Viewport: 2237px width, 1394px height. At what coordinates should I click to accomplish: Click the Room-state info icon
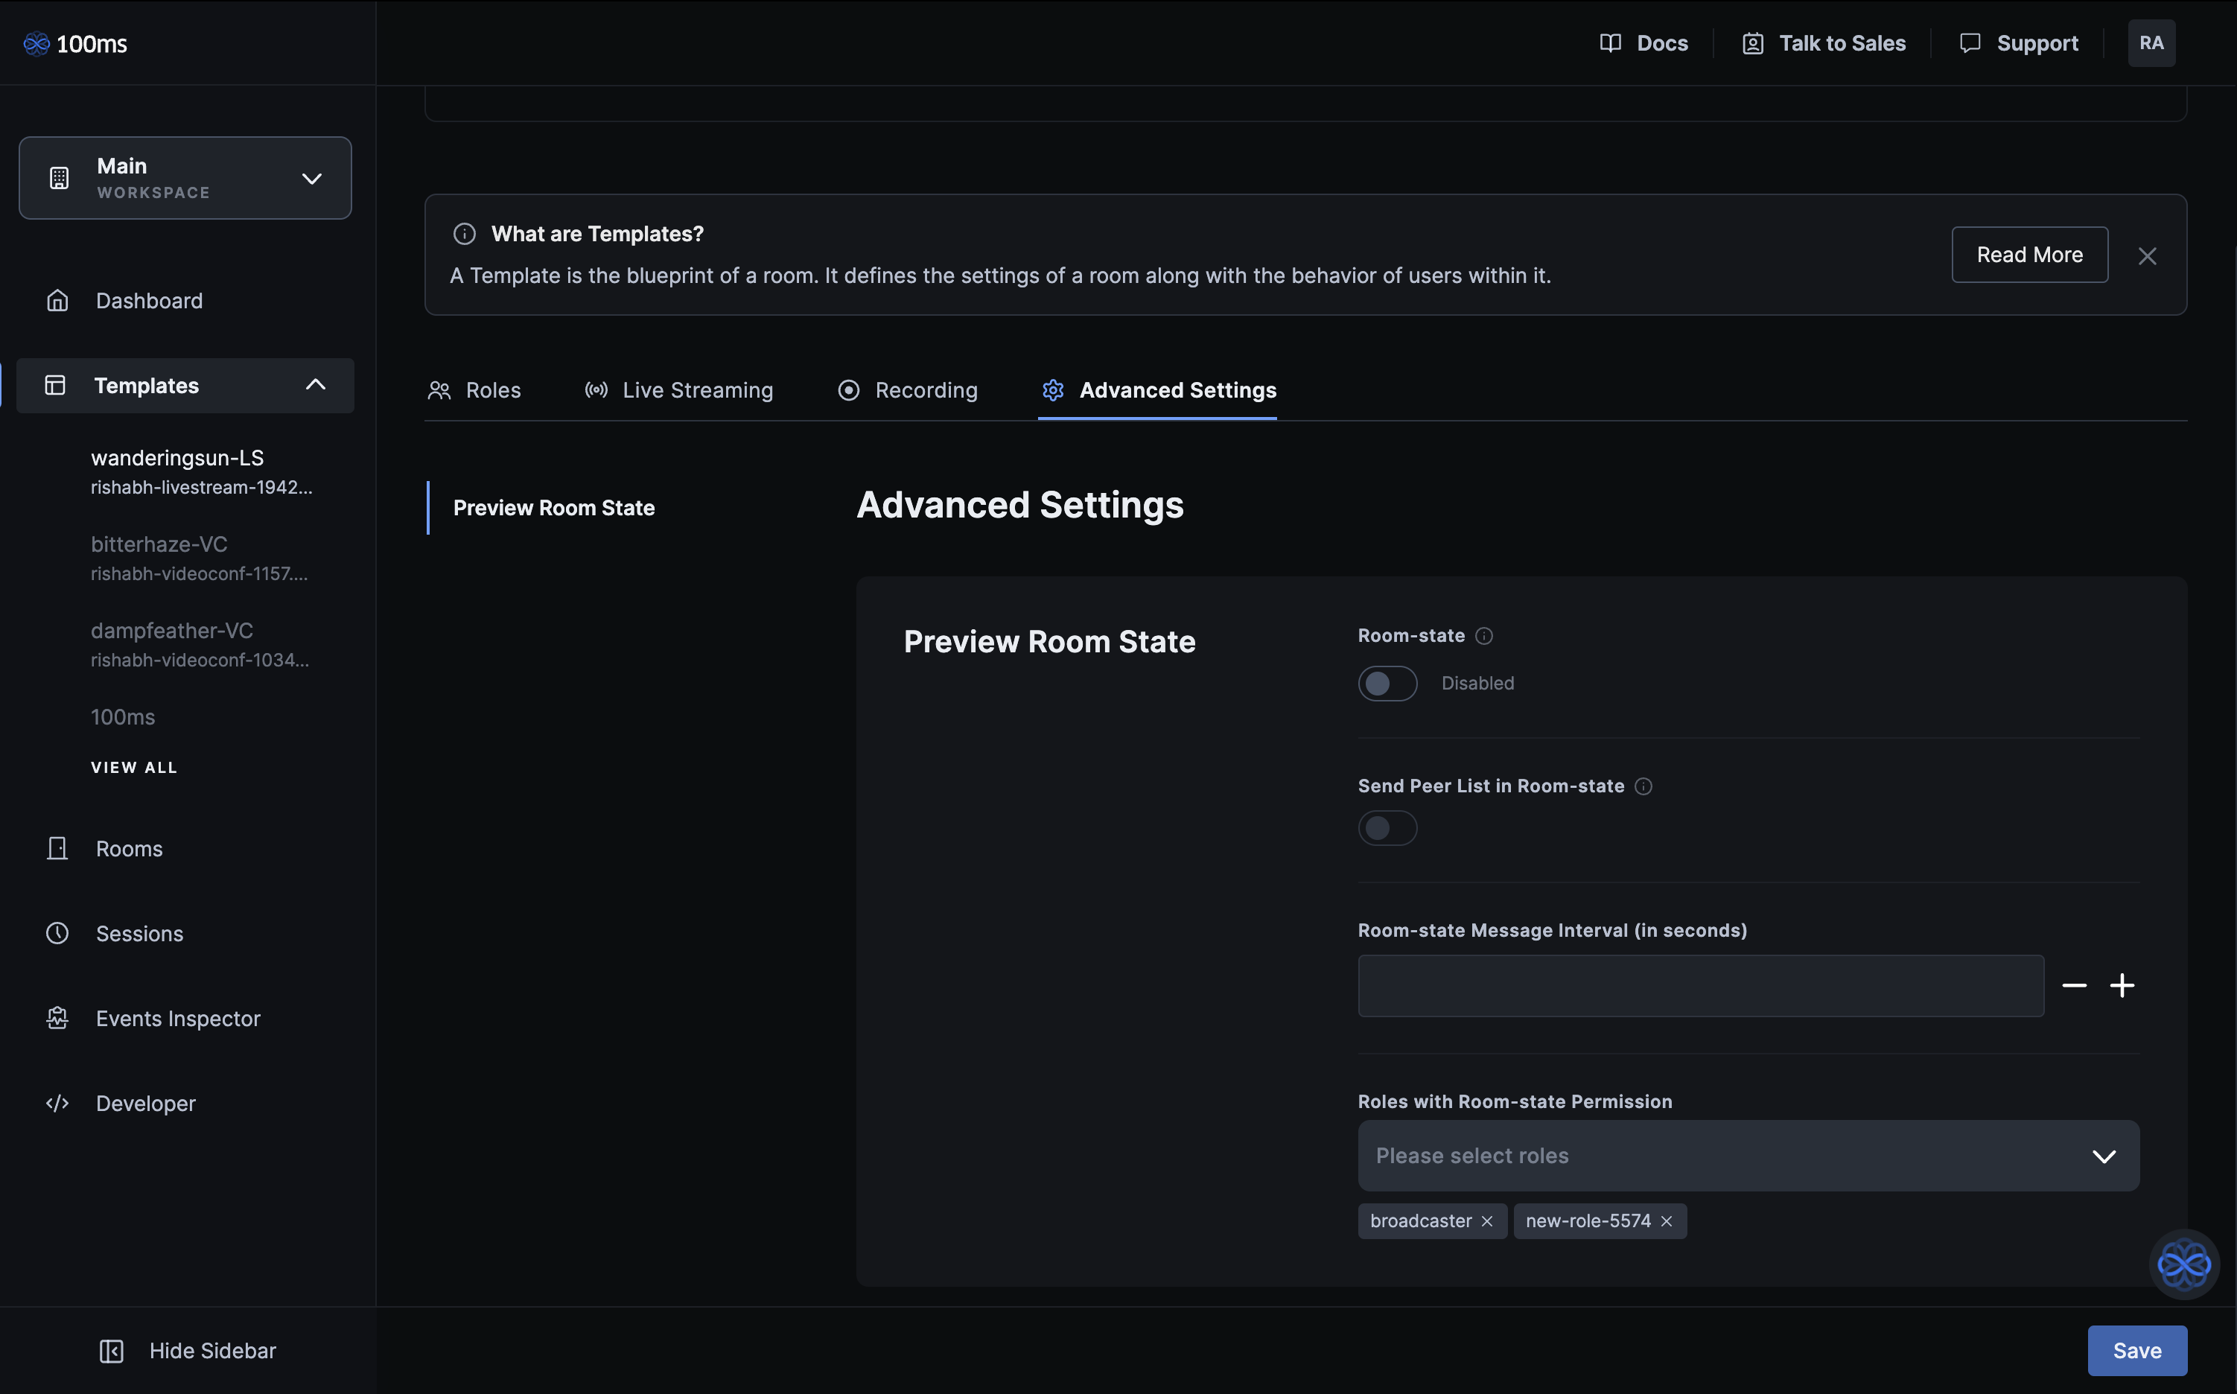point(1484,636)
